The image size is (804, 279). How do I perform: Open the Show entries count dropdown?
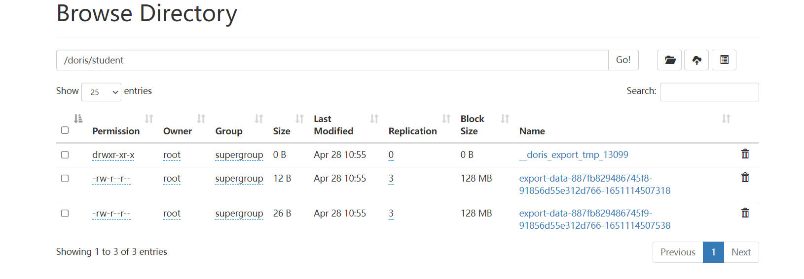click(x=101, y=92)
